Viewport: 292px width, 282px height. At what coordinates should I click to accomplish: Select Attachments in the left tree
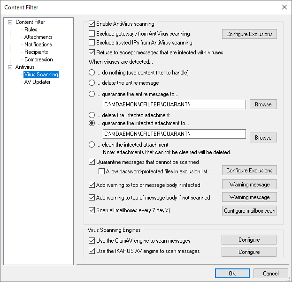coord(38,37)
